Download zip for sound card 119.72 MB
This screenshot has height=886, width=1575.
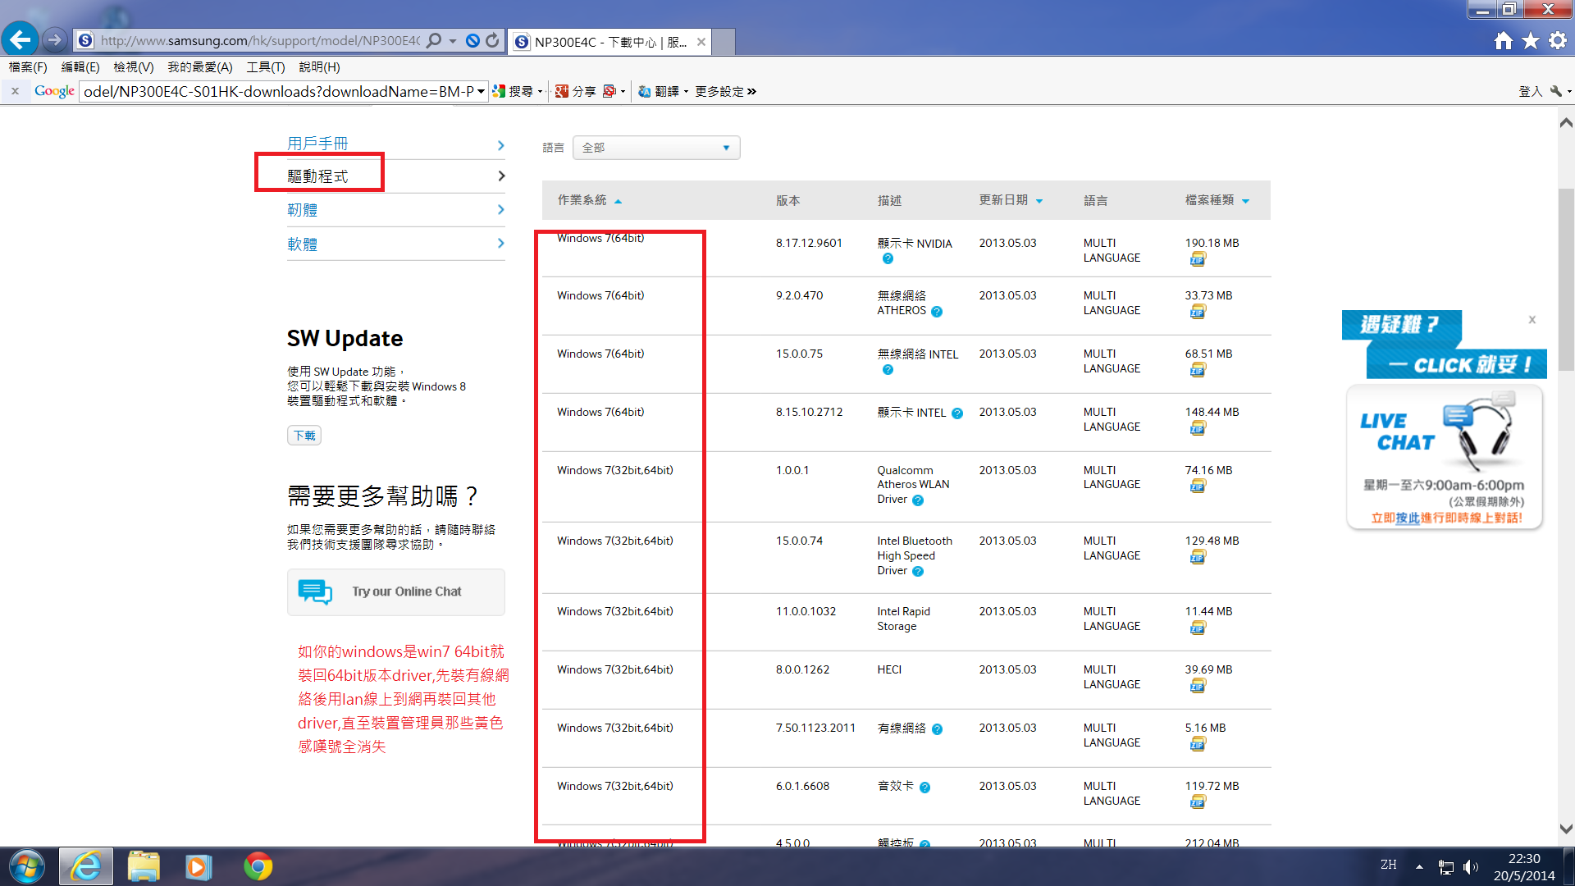click(x=1198, y=802)
